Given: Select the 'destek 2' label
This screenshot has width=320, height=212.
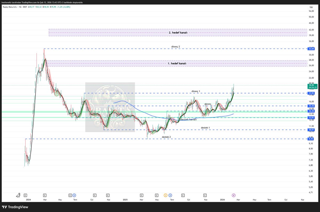Looking at the screenshot, I should (166, 137).
